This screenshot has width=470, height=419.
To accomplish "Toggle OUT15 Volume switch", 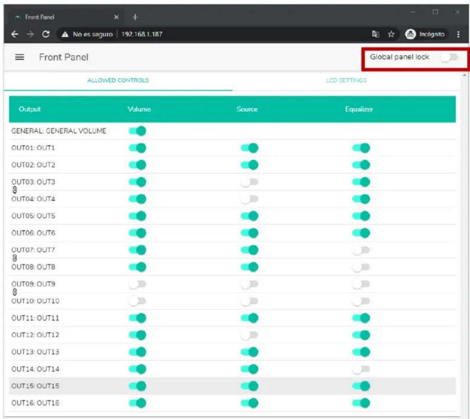I will (137, 386).
